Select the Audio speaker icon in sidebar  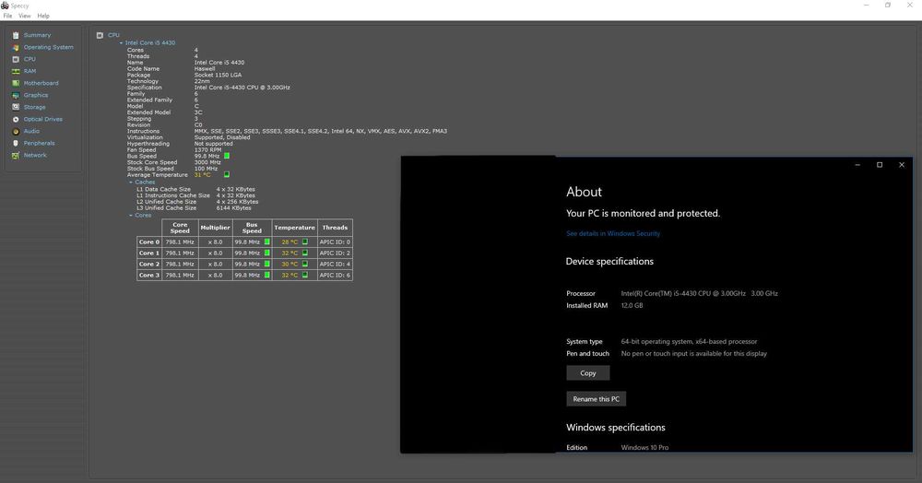16,131
